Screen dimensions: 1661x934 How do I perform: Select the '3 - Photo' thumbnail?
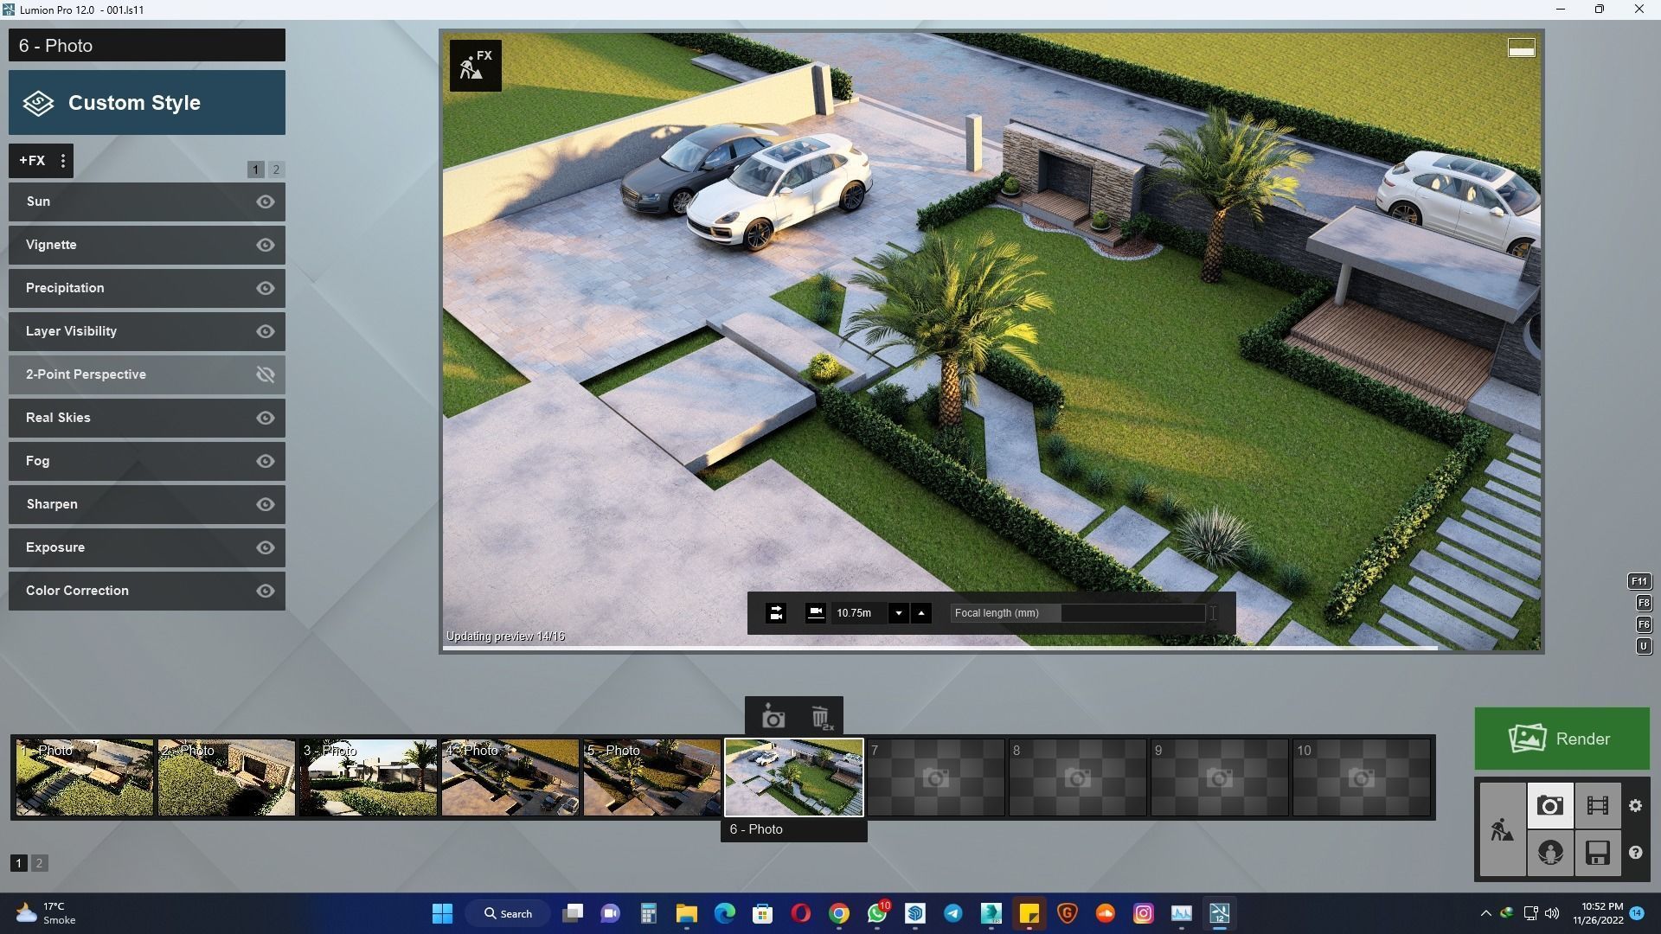369,777
